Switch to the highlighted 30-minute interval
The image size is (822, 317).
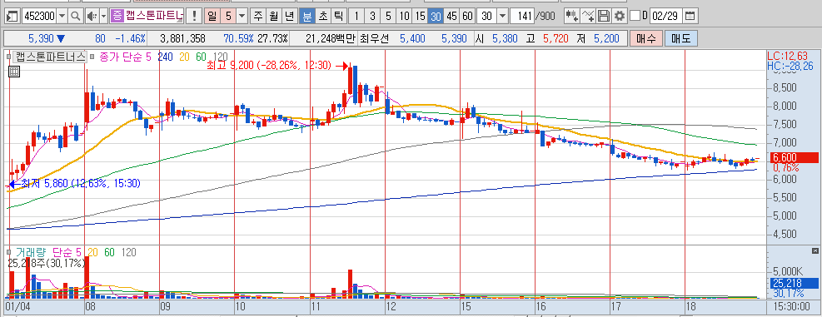435,17
